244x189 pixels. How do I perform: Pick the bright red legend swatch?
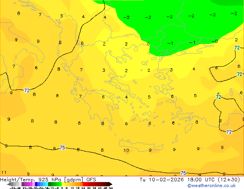(84, 184)
